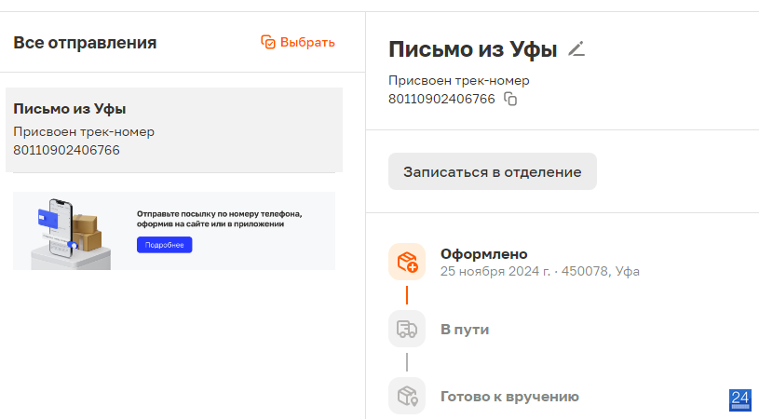Image resolution: width=759 pixels, height=419 pixels.
Task: Click the Готово к вручению package icon
Action: click(x=407, y=396)
